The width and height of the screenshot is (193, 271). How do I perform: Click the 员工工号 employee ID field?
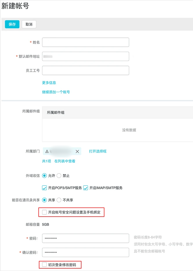click(85, 70)
